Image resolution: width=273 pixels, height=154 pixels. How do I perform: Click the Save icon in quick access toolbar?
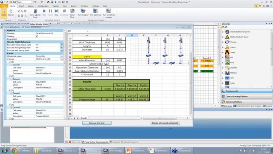point(14,2)
